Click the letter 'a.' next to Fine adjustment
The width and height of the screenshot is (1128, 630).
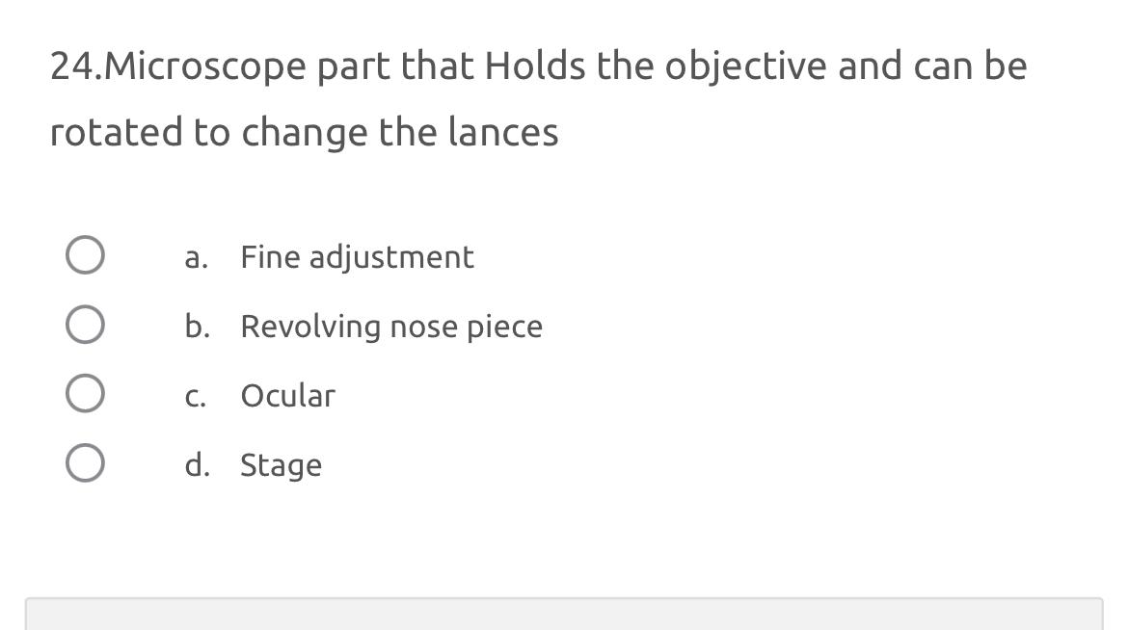pyautogui.click(x=197, y=257)
